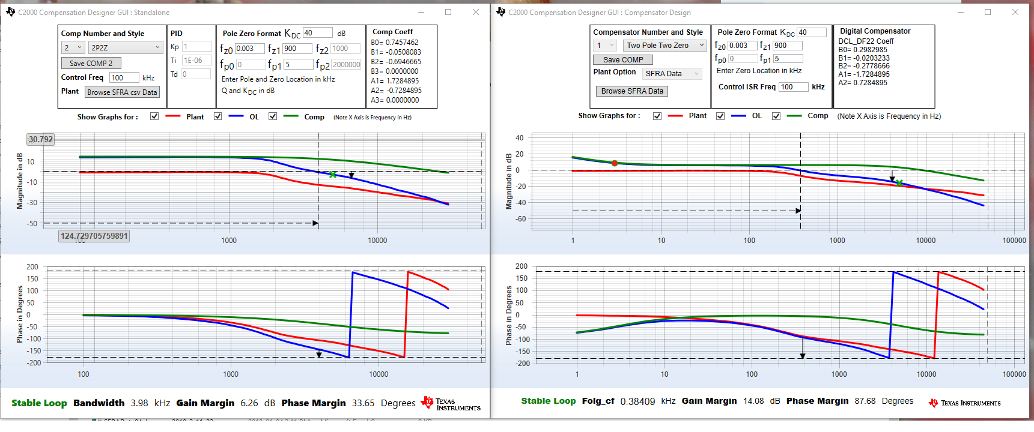Click fz0 field showing 0.003 in Standalone
This screenshot has height=432, width=1034.
click(249, 49)
